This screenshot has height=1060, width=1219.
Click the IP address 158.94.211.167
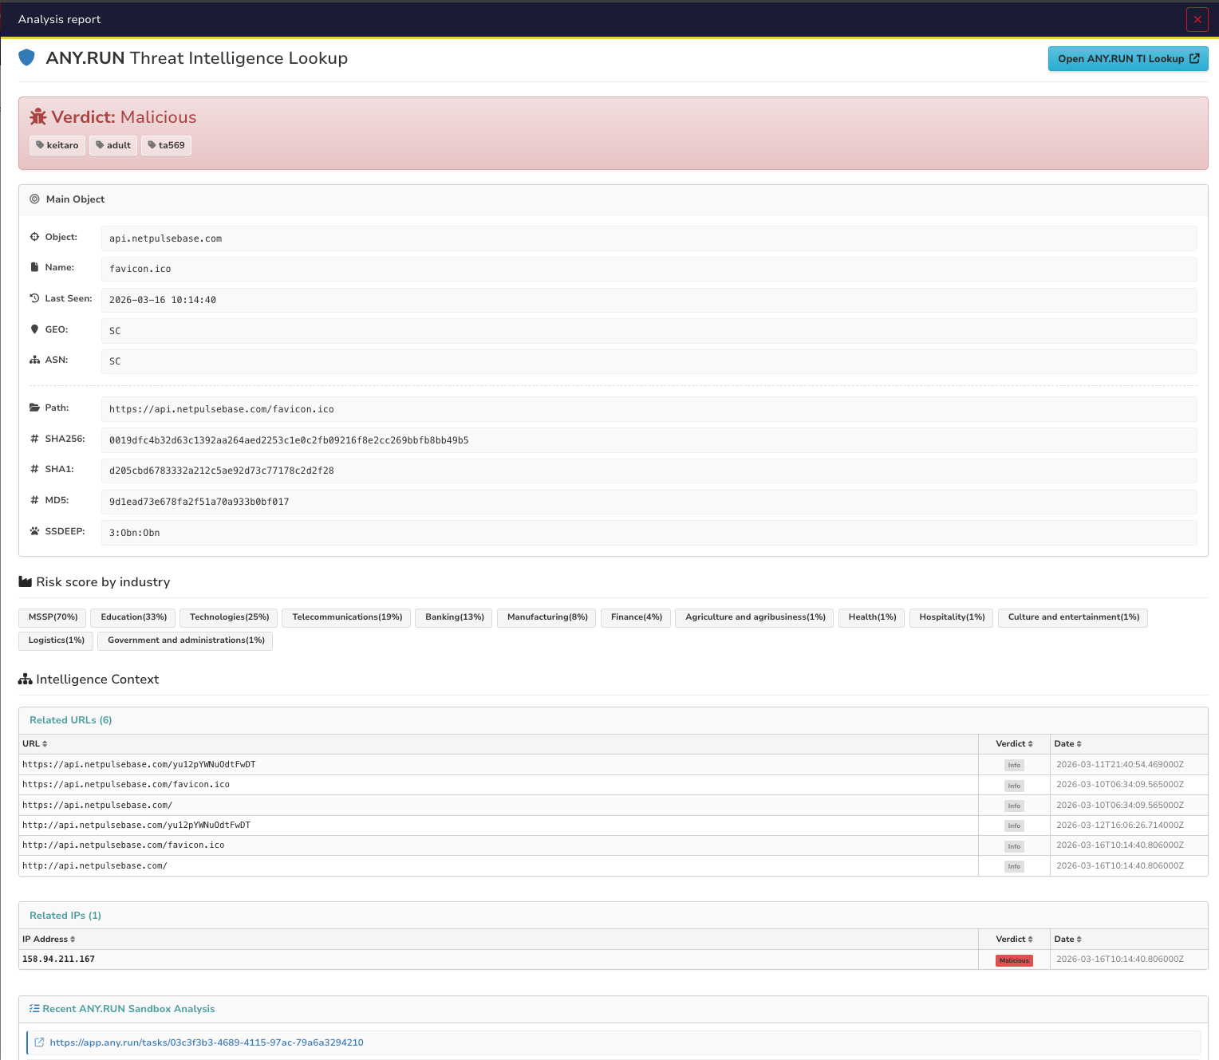[58, 960]
